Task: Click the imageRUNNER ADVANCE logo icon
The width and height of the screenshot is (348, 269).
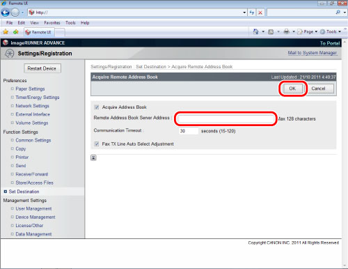Action: click(6, 43)
